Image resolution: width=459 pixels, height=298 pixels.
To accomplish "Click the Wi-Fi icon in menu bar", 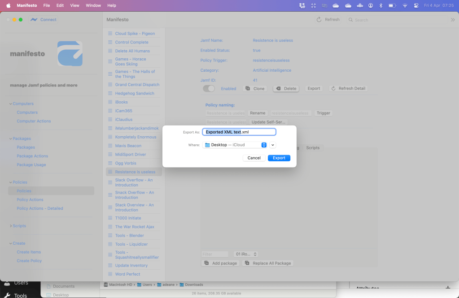I will (405, 5).
